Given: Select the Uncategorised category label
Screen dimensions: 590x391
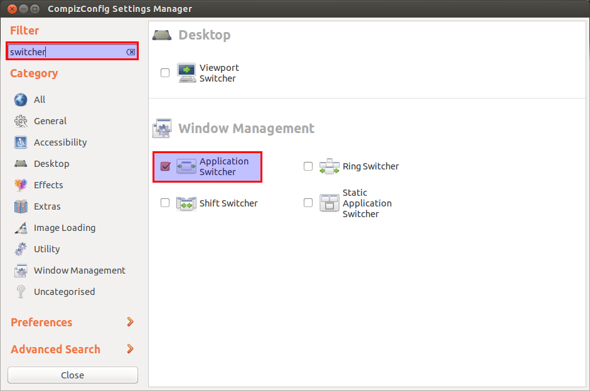Looking at the screenshot, I should (65, 292).
